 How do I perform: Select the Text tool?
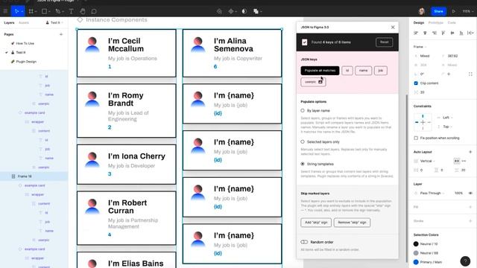71,11
